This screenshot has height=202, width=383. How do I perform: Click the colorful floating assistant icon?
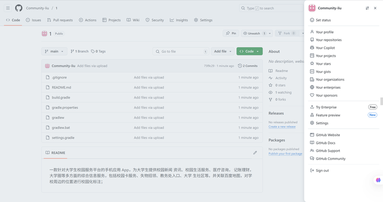point(378,180)
